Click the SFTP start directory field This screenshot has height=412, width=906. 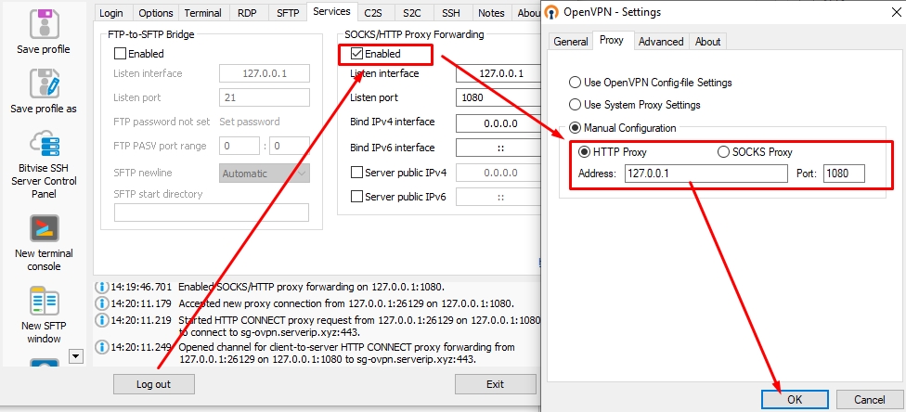212,212
